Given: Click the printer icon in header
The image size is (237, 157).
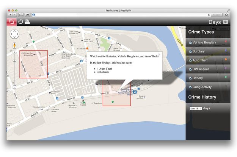Looking at the screenshot, I should coord(27,22).
